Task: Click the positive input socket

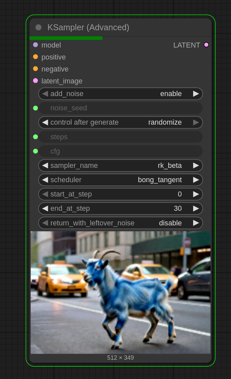Action: [x=36, y=57]
